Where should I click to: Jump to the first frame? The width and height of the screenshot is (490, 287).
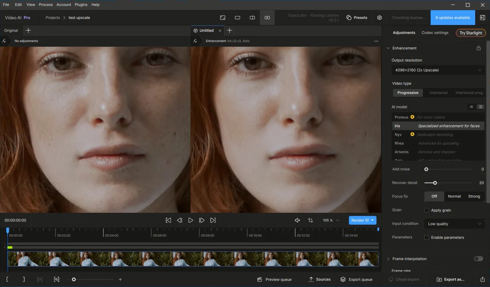pos(169,220)
